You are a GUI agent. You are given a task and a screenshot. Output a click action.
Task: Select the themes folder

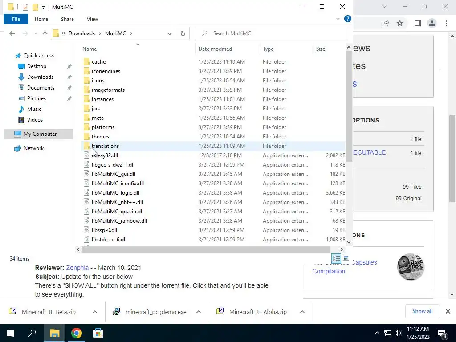(x=100, y=136)
